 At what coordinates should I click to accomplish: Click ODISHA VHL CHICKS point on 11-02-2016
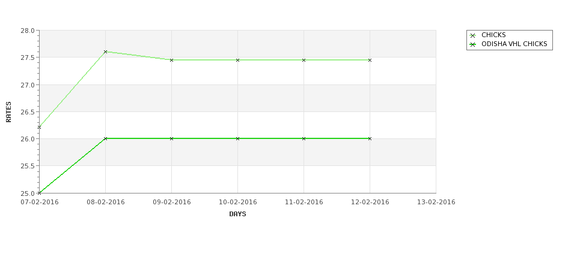304,138
